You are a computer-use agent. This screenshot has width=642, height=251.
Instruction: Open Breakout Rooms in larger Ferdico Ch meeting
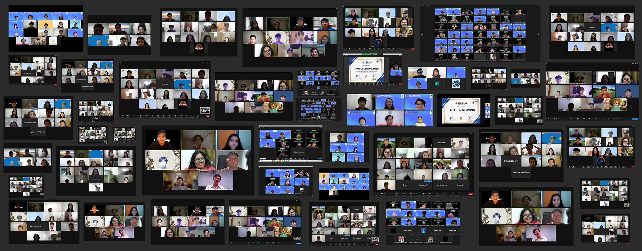pyautogui.click(x=438, y=194)
